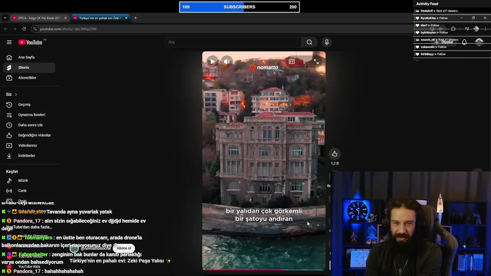Screen dimensions: 491x276
Task: Open Oynatma listeleri in the sidebar
Action: pyautogui.click(x=29, y=115)
